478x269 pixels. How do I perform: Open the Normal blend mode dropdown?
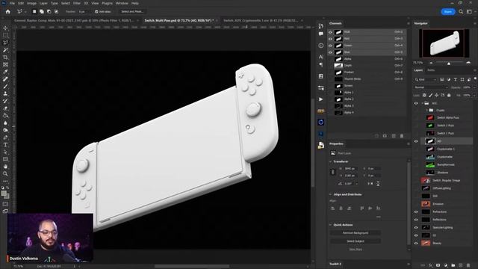click(x=431, y=87)
